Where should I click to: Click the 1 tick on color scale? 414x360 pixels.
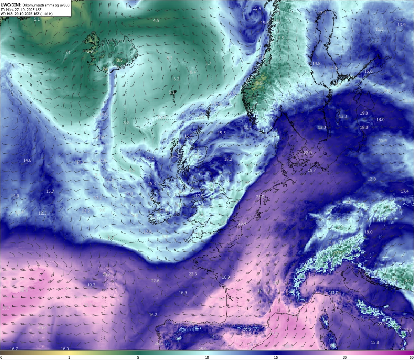pyautogui.click(x=69, y=357)
